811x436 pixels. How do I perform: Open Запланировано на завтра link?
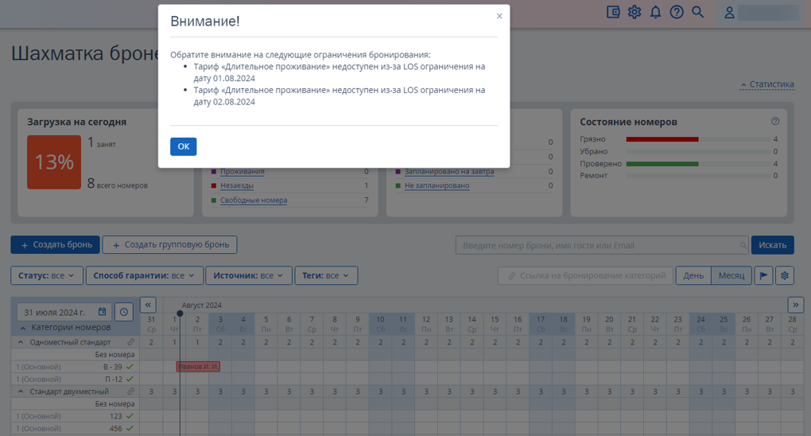[449, 171]
